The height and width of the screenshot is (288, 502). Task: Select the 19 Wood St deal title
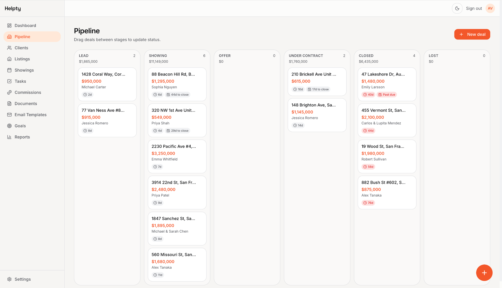click(383, 146)
